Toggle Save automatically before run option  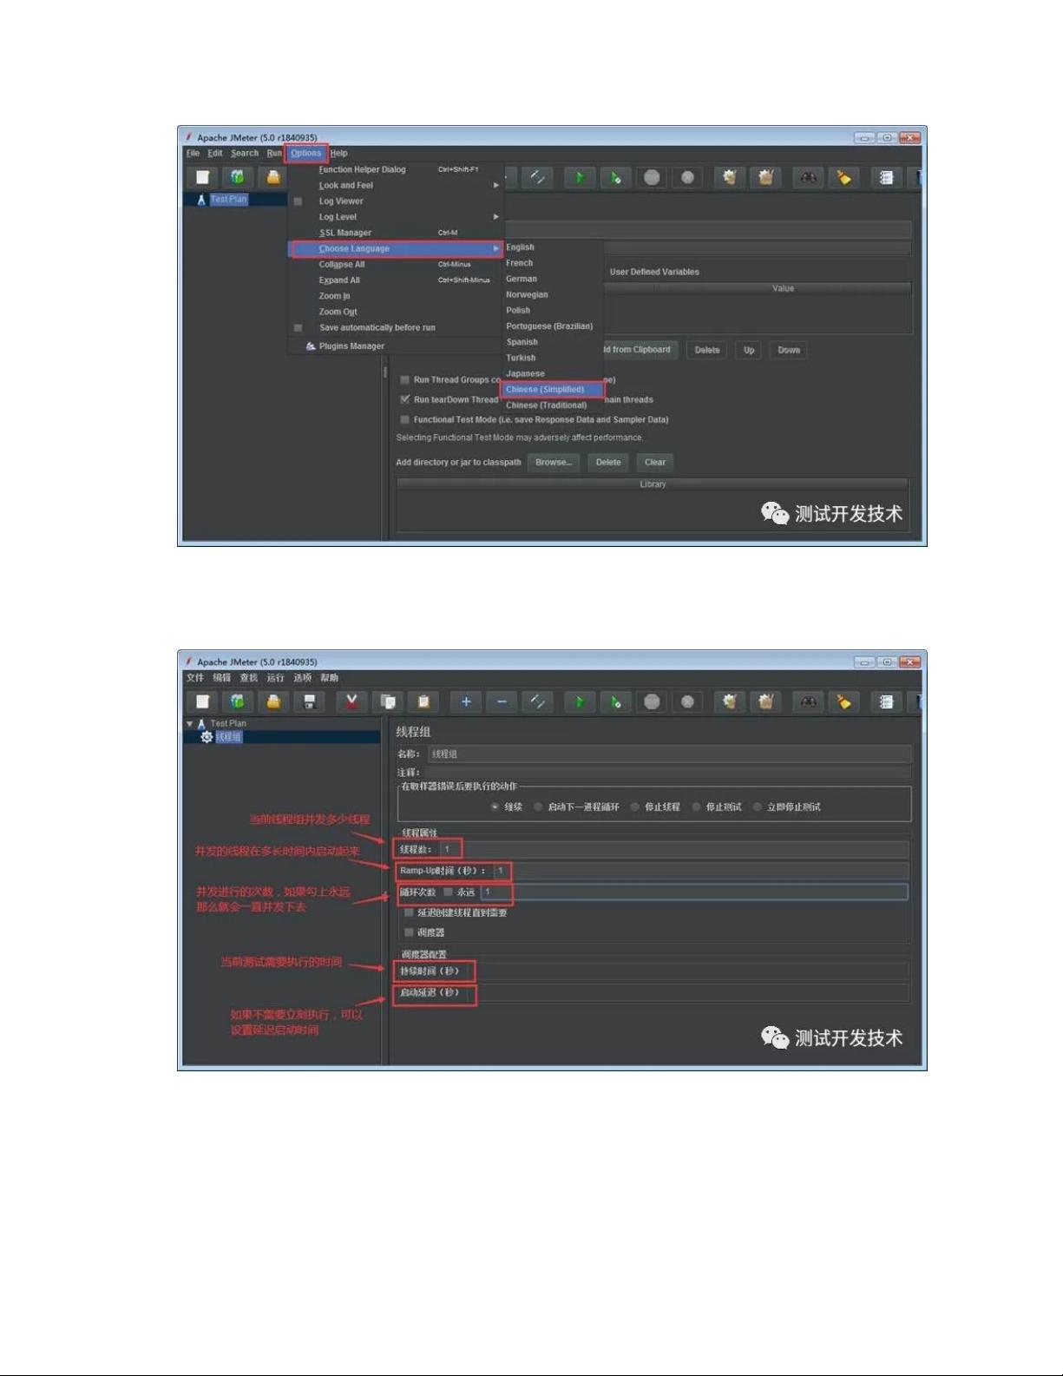tap(298, 328)
